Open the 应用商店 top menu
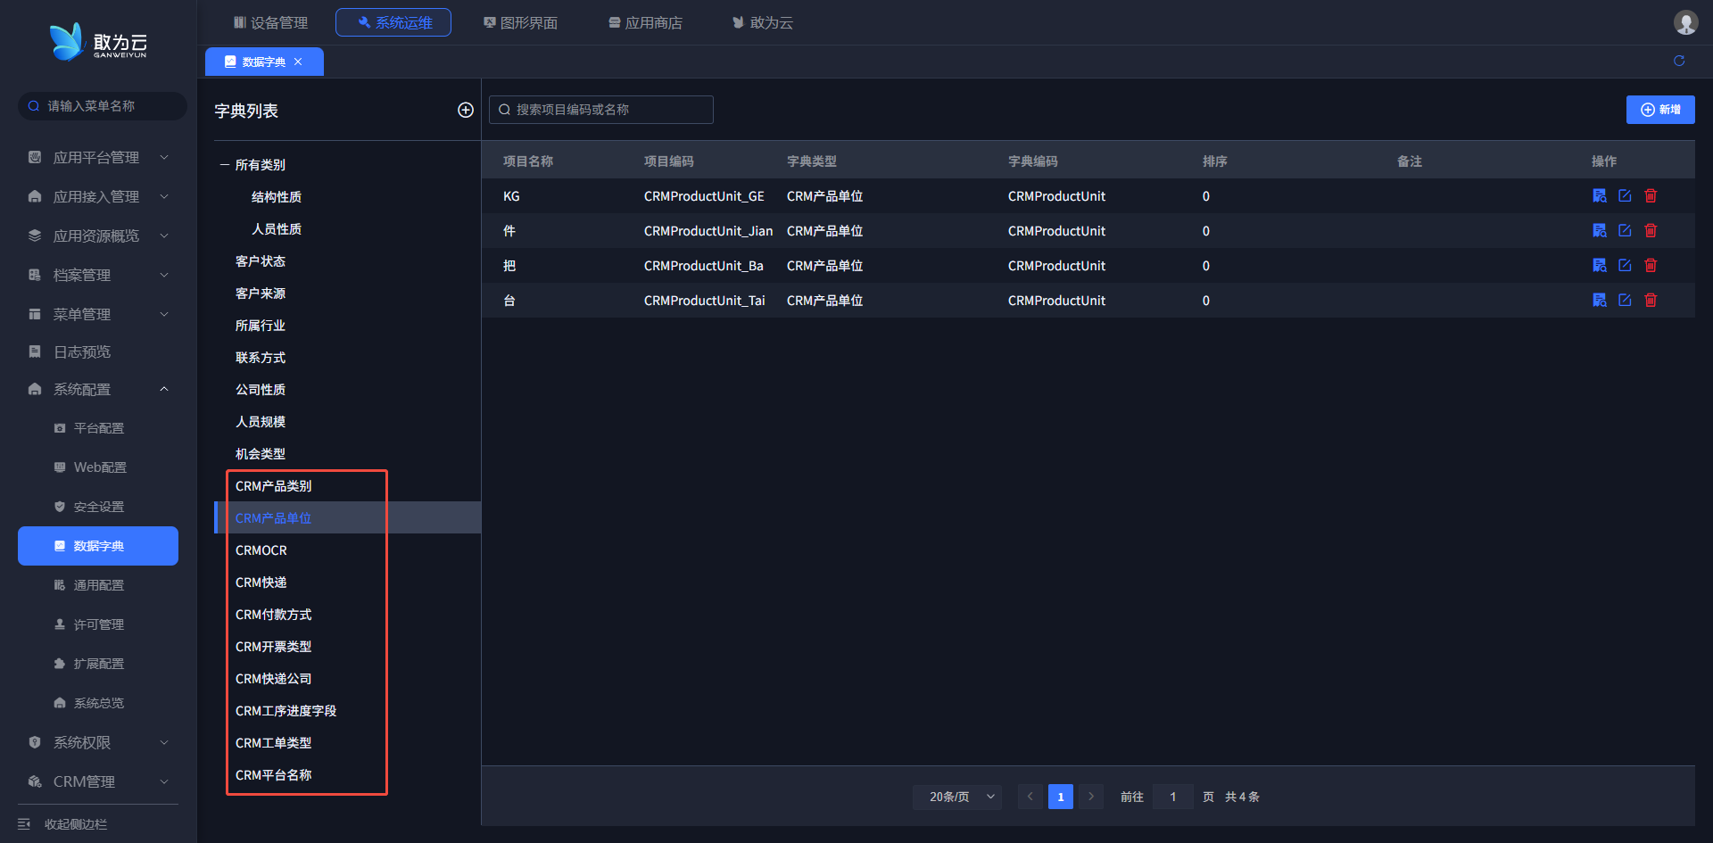The image size is (1713, 843). (645, 22)
